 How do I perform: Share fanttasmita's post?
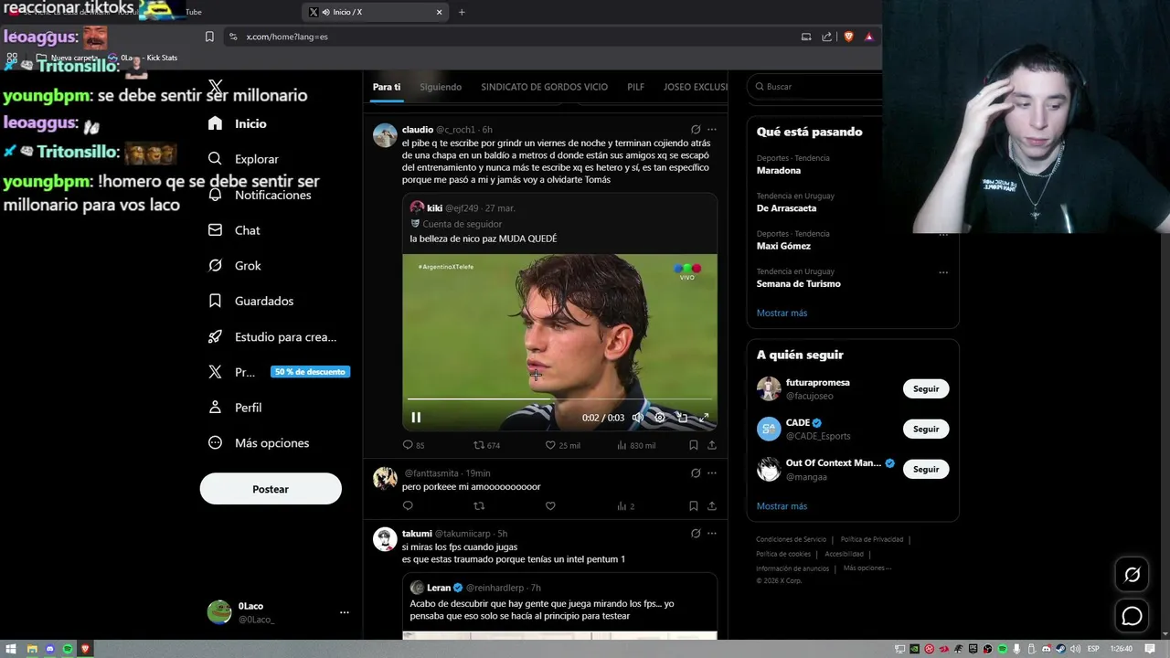pyautogui.click(x=711, y=506)
